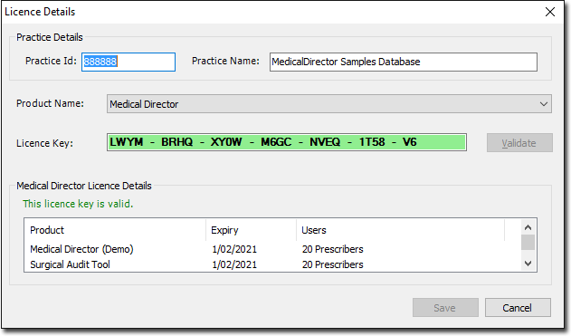571x336 pixels.
Task: Click the Validate button
Action: point(519,143)
